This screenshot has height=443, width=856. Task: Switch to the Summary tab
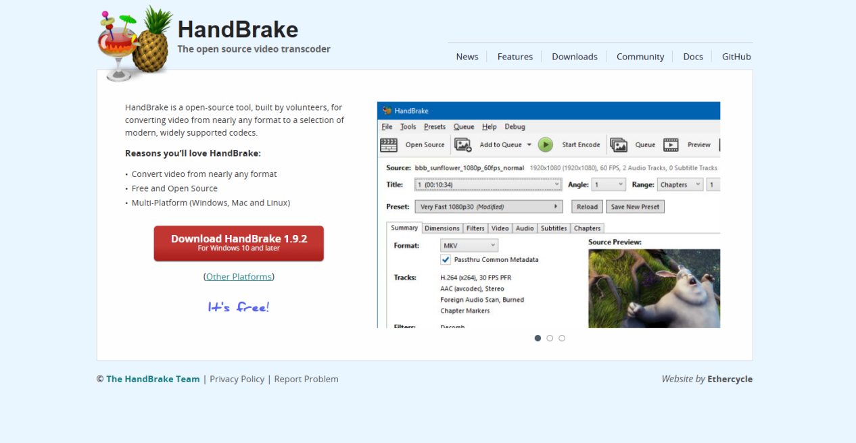(404, 228)
